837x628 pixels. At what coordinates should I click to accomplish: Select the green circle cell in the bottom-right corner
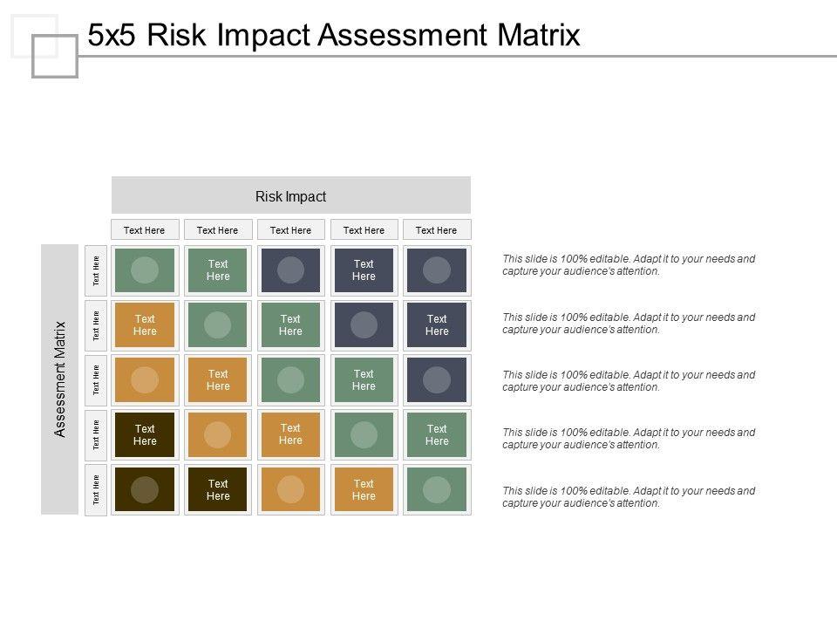pyautogui.click(x=437, y=490)
